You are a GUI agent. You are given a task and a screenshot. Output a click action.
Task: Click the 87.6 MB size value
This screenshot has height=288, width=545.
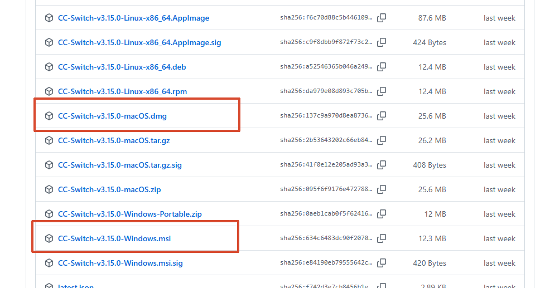432,18
